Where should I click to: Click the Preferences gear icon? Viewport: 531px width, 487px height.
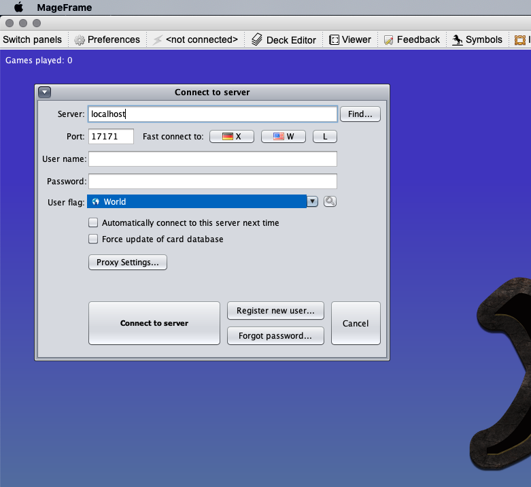coord(80,40)
